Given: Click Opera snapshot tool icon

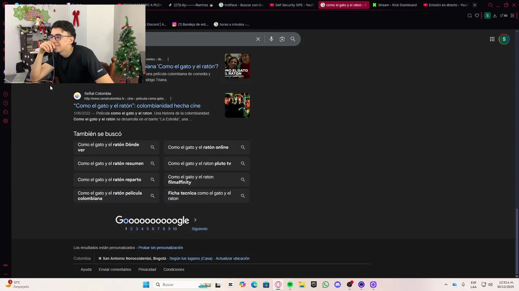Looking at the screenshot, I should 470,16.
